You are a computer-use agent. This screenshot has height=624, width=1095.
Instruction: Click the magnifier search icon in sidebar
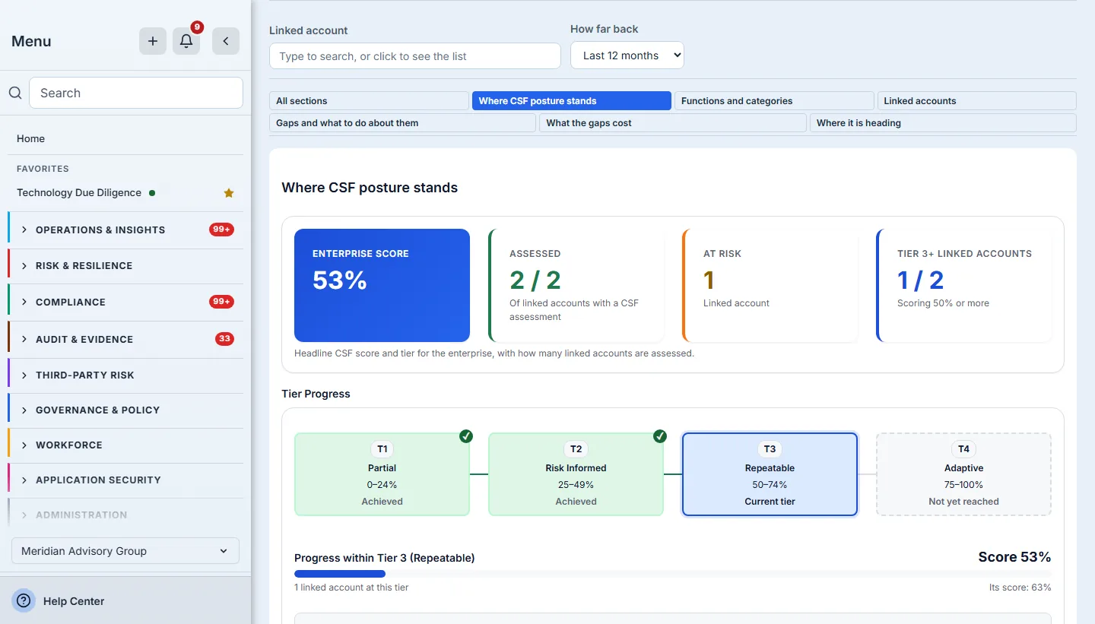pyautogui.click(x=15, y=93)
